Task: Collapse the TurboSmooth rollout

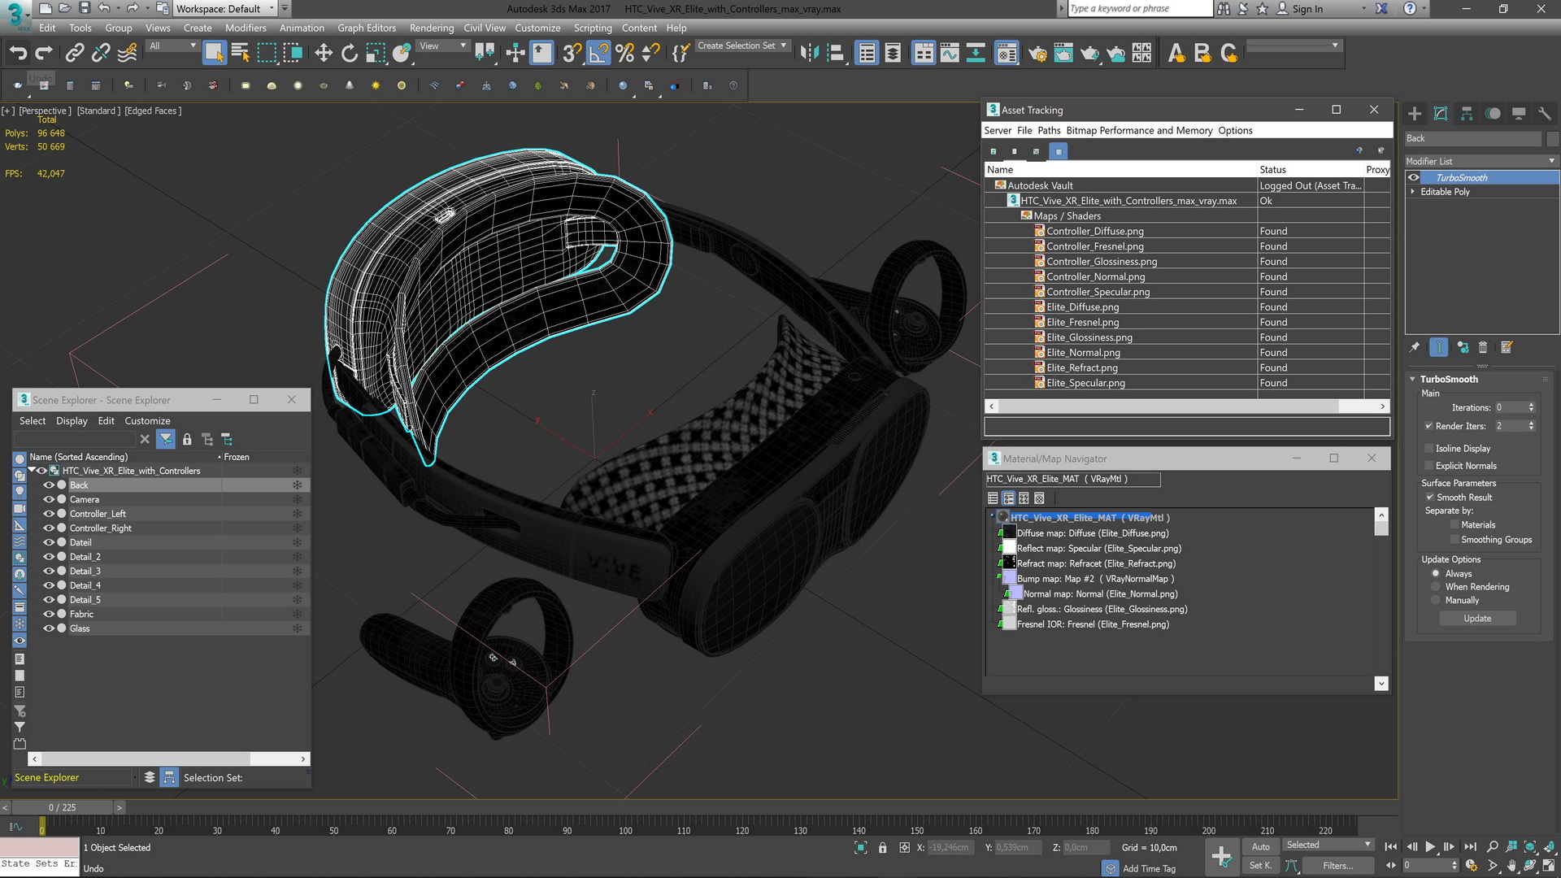Action: point(1413,380)
